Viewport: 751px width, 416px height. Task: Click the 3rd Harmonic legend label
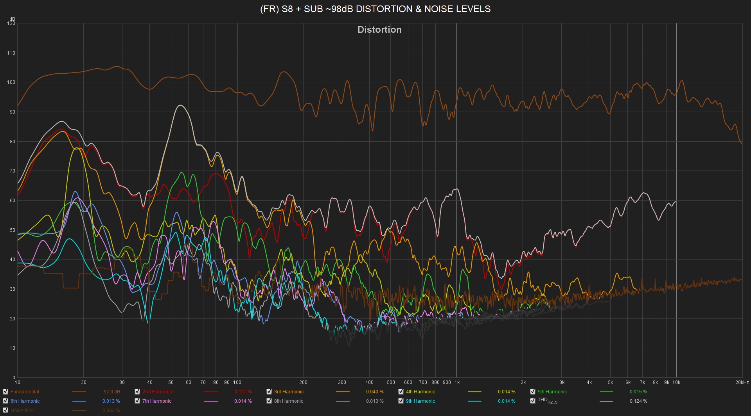pyautogui.click(x=289, y=392)
